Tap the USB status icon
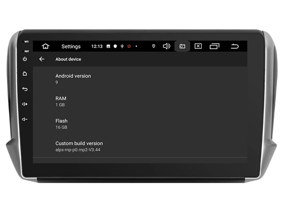283x212 pixels. point(122,46)
